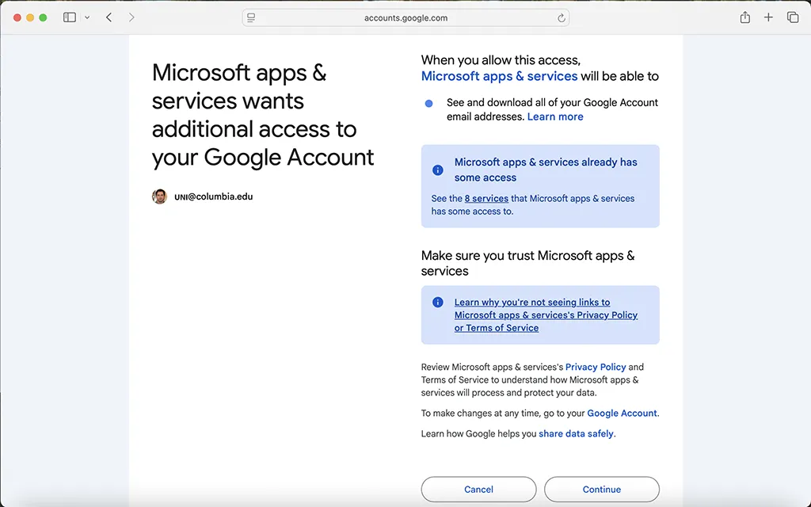Open the 8 services link

486,199
